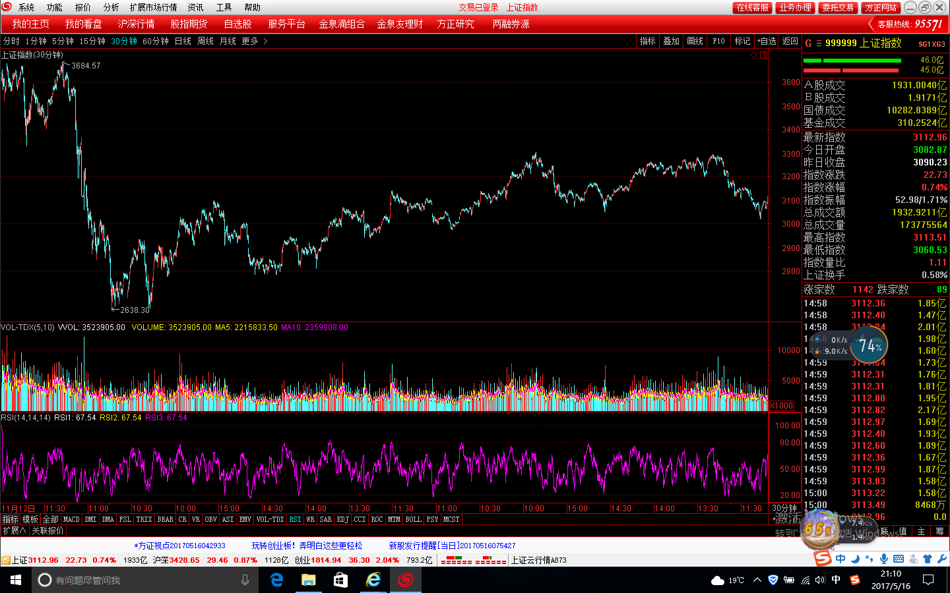Screen dimensions: 950x593
Task: Click the 返回 button
Action: point(790,41)
